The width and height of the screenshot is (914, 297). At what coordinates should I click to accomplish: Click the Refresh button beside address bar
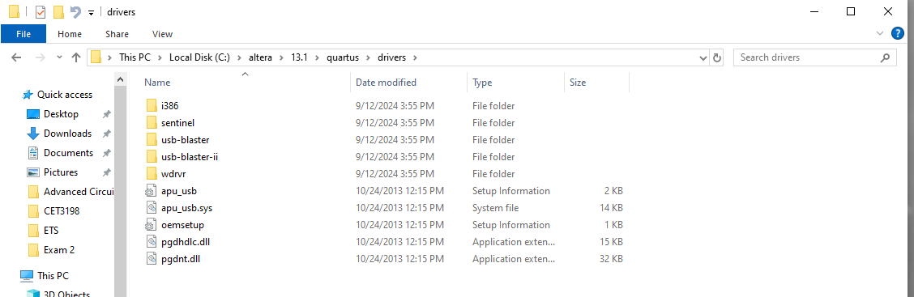[717, 57]
